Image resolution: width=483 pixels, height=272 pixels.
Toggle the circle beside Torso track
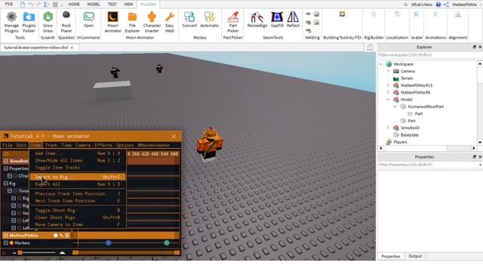pos(15,191)
